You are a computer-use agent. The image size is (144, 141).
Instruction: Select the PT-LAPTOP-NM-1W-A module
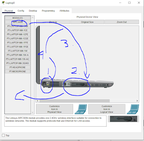(18, 55)
